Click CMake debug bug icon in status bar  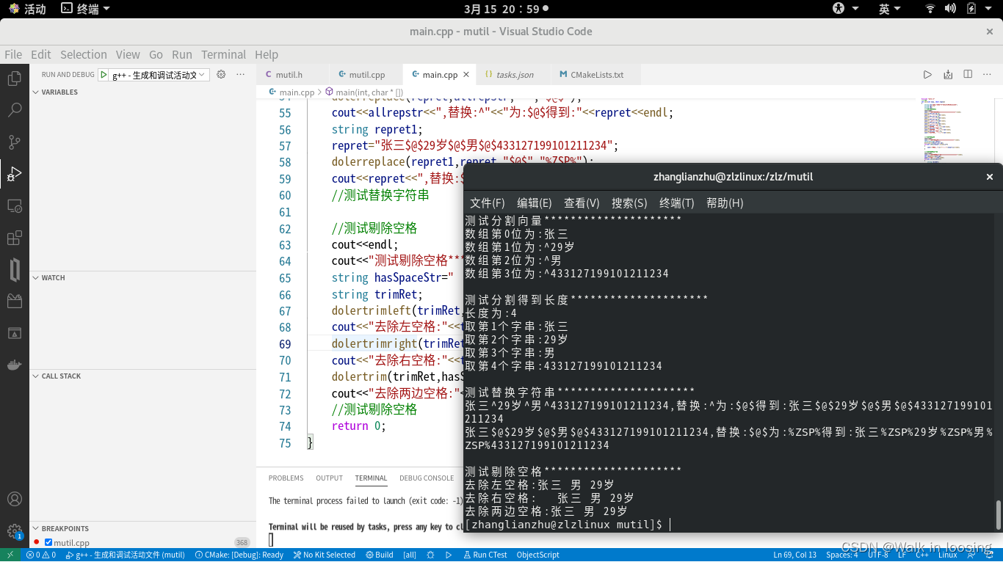[430, 555]
